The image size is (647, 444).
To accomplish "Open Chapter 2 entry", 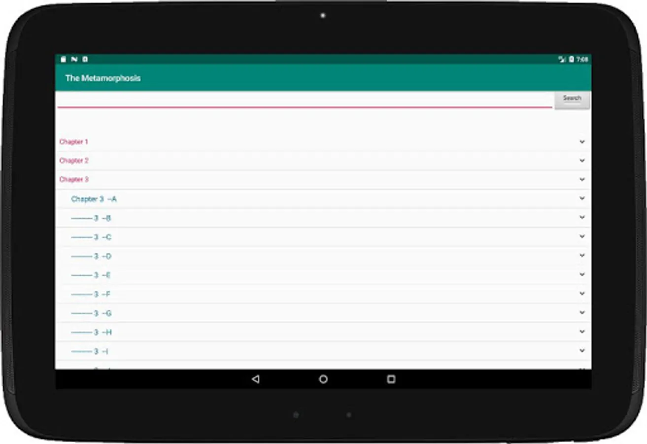I will click(x=323, y=161).
